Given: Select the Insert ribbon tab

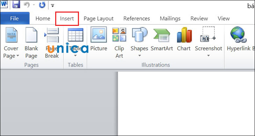Looking at the screenshot, I should click(67, 19).
